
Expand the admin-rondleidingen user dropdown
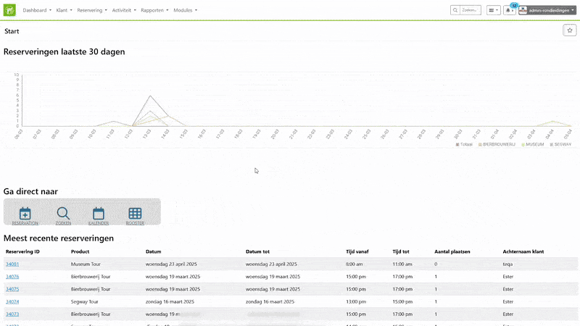pyautogui.click(x=547, y=11)
